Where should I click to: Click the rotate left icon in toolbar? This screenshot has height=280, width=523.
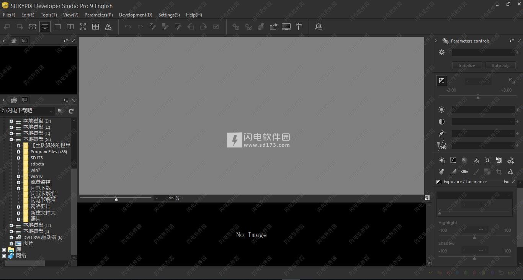(x=191, y=27)
